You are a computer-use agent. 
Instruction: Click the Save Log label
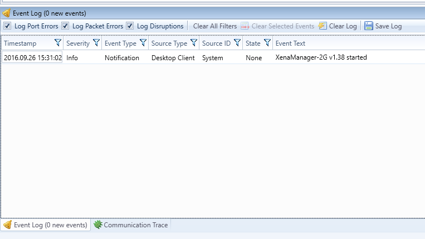click(388, 26)
